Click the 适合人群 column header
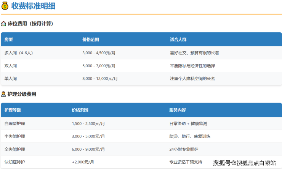 [178, 39]
